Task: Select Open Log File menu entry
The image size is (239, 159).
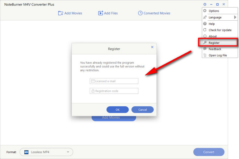Action: (x=220, y=55)
